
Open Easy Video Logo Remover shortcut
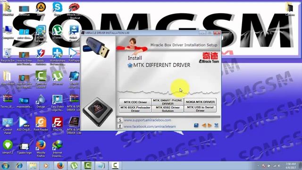pyautogui.click(x=58, y=103)
